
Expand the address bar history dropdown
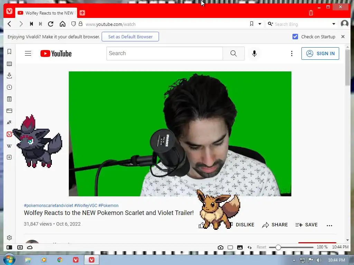[260, 24]
